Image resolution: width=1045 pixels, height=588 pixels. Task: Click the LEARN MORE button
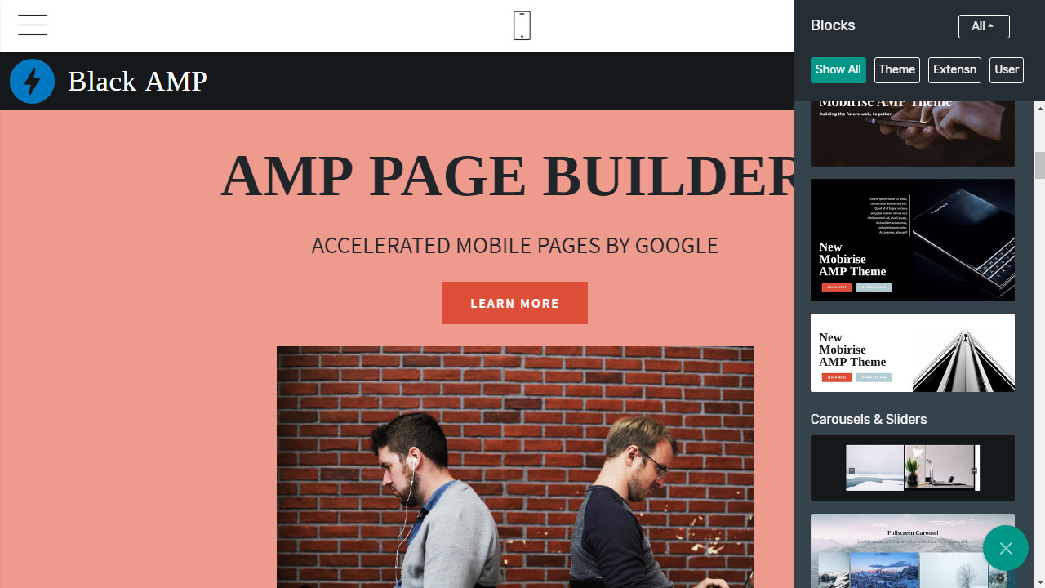[515, 303]
